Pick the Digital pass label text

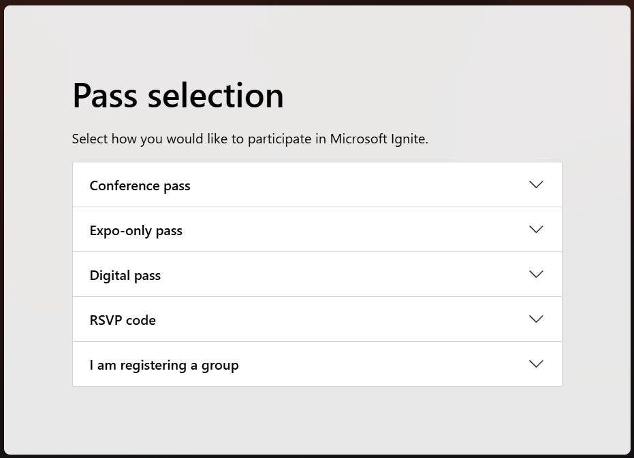125,276
